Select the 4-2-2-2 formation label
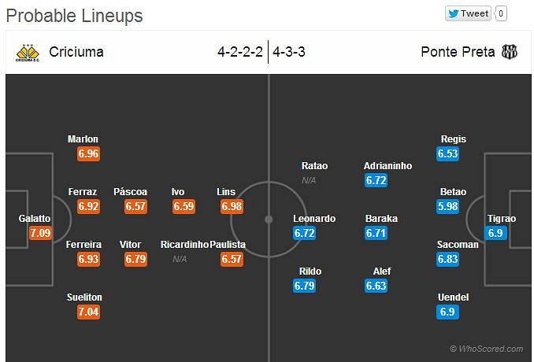This screenshot has width=534, height=362. pyautogui.click(x=240, y=52)
